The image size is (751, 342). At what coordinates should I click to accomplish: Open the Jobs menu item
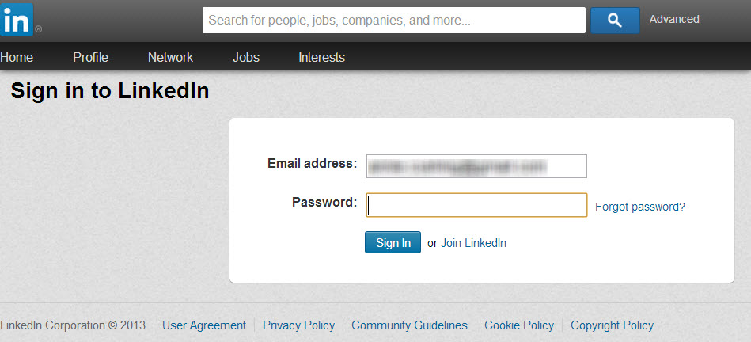pos(246,57)
